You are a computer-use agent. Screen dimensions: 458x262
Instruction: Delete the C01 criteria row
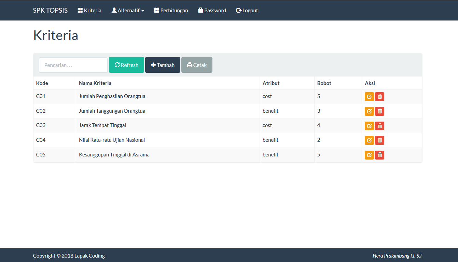(379, 97)
